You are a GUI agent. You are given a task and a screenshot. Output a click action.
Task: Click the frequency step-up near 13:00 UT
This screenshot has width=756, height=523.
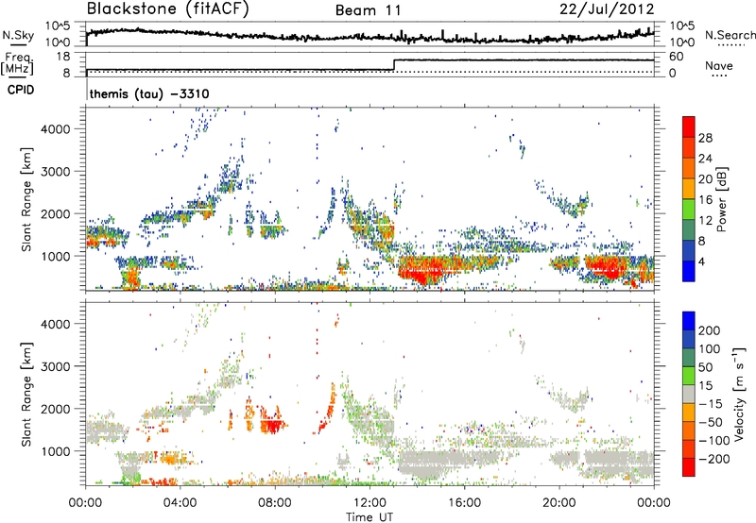pos(394,65)
